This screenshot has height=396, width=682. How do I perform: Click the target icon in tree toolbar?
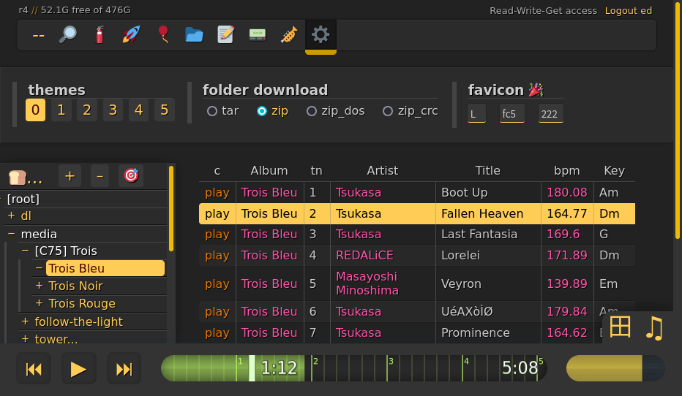coord(131,175)
